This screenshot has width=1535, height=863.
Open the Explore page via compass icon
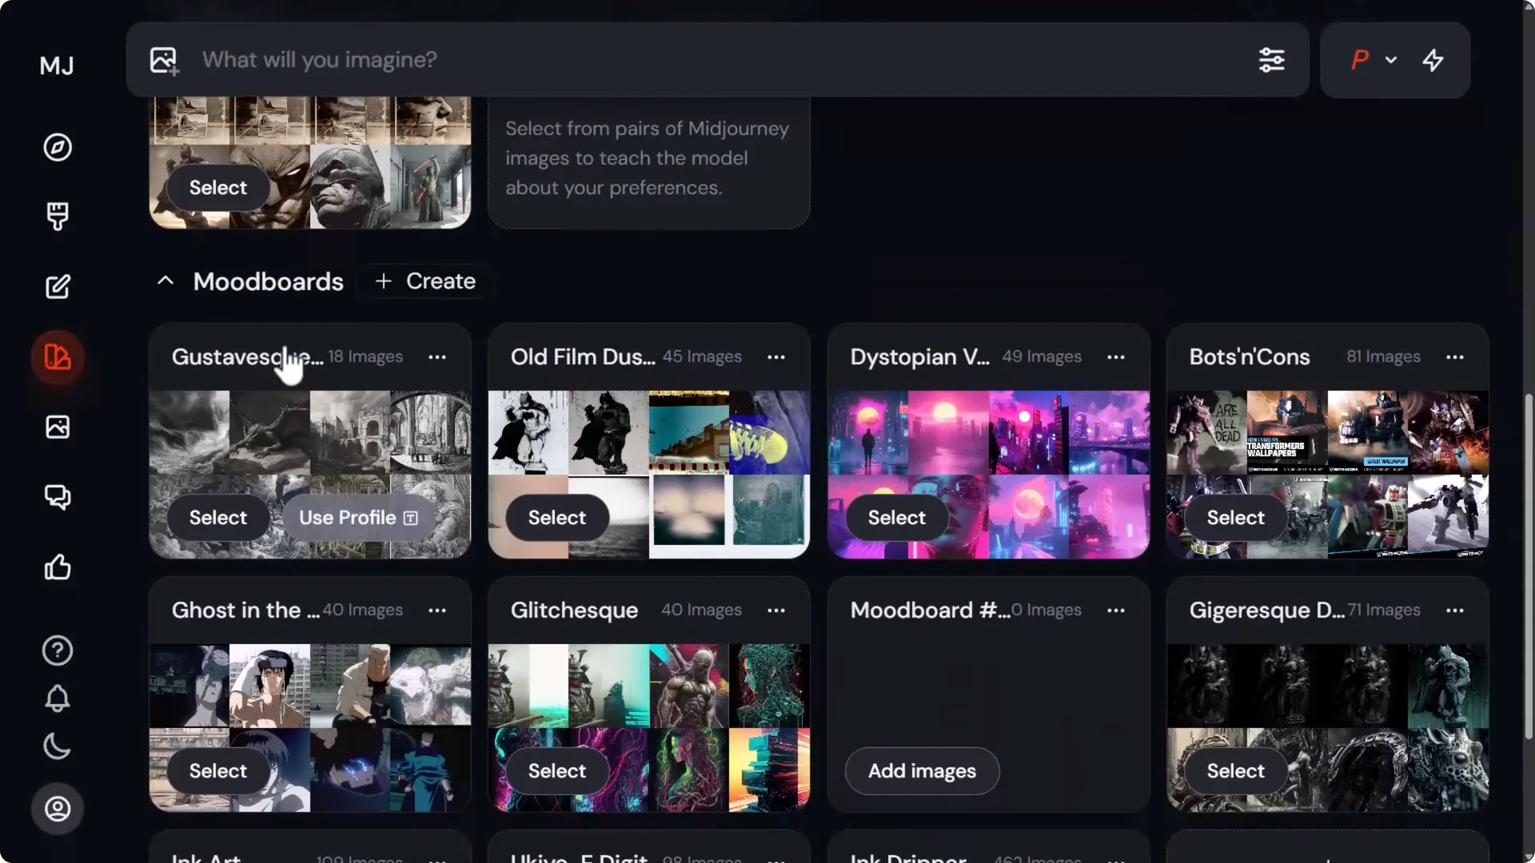(57, 147)
